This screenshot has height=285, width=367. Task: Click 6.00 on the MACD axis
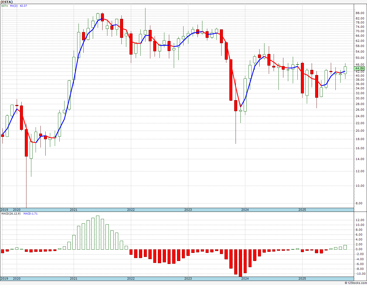[359, 235]
